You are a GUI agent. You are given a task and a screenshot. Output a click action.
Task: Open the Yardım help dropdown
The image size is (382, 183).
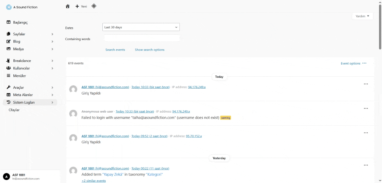pos(362,16)
